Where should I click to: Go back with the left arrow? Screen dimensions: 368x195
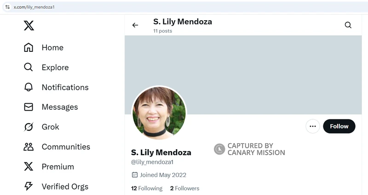coord(135,25)
